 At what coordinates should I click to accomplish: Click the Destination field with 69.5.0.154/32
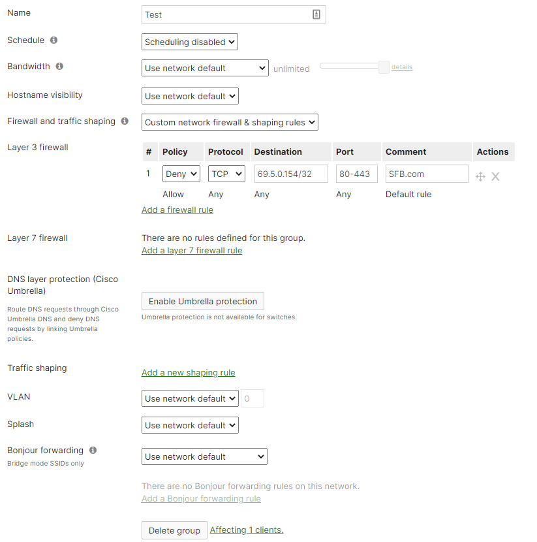click(290, 174)
